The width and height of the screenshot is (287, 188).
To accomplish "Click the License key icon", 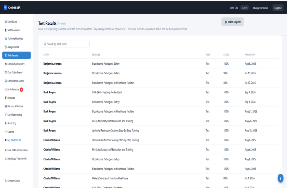I will (5, 132).
